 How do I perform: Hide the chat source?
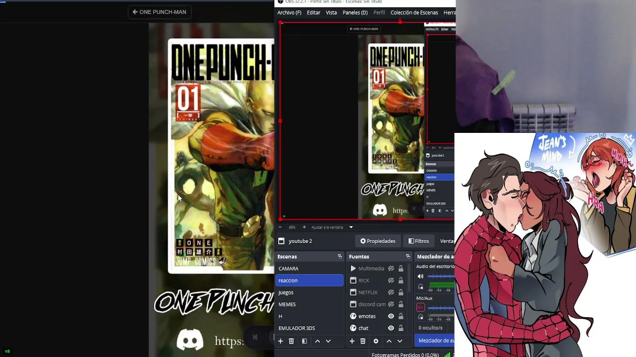click(x=391, y=328)
